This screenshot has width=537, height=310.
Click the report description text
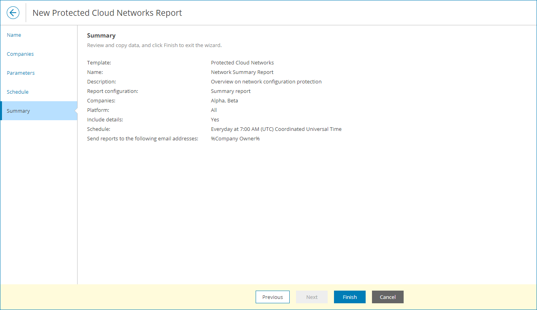266,81
